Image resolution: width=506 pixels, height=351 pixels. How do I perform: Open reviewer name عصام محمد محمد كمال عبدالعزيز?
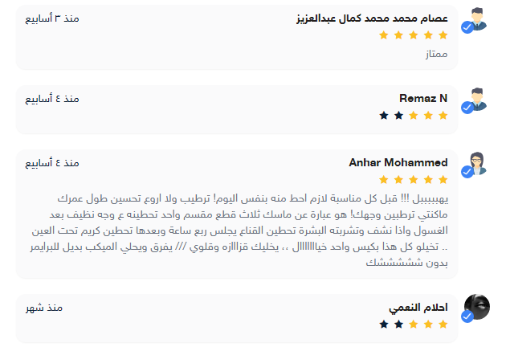[x=372, y=18]
